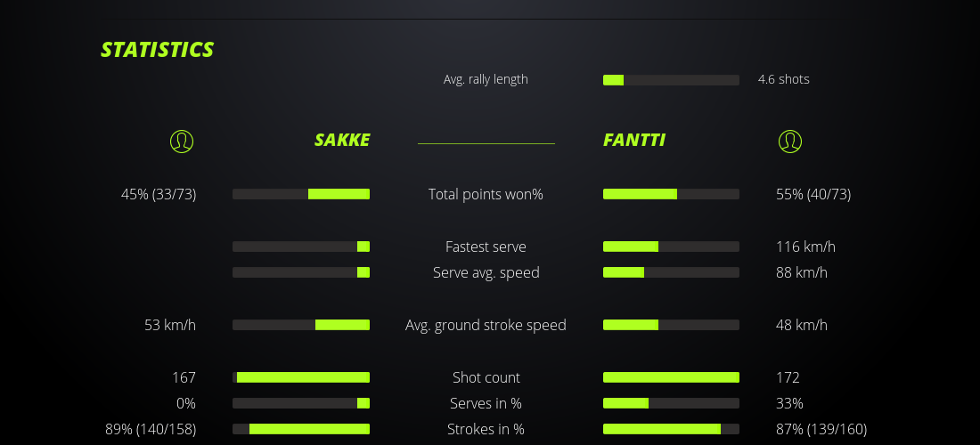This screenshot has width=980, height=445.
Task: Click Sakke's Fastest serve bar
Action: 301,247
